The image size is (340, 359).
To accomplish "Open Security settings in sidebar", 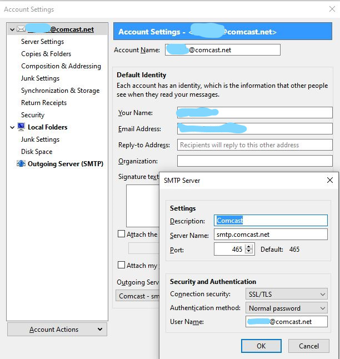I will (33, 115).
